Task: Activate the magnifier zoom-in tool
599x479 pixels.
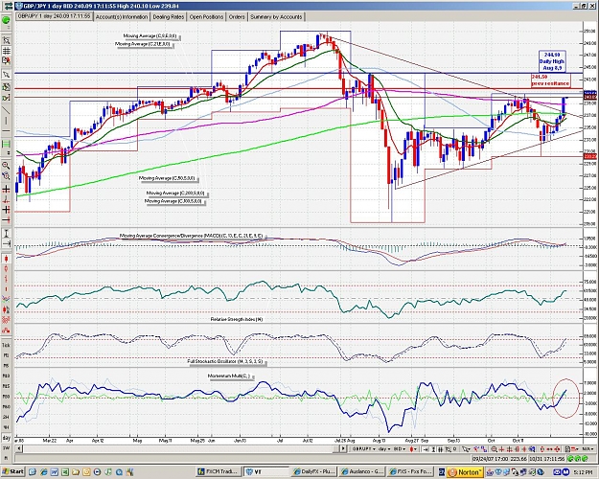Action: click(x=6, y=166)
